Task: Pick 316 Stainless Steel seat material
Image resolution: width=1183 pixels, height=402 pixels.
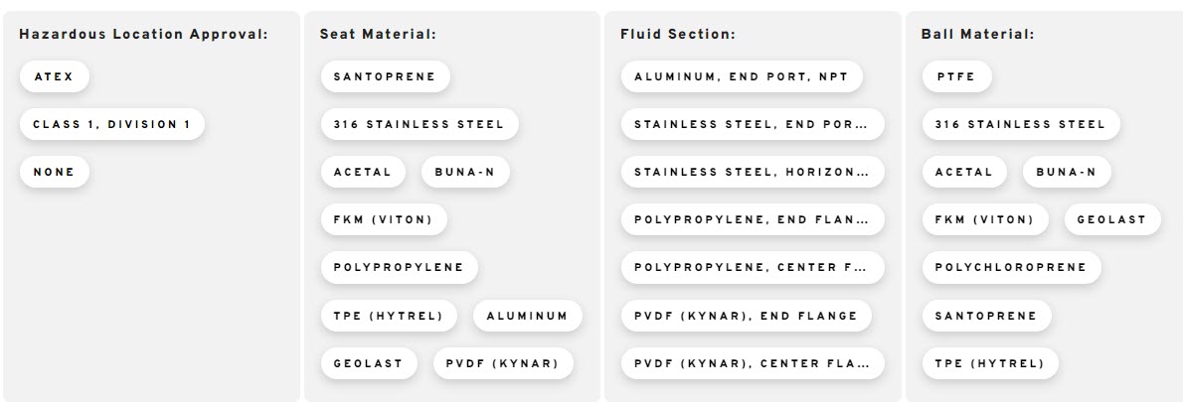Action: pyautogui.click(x=419, y=124)
